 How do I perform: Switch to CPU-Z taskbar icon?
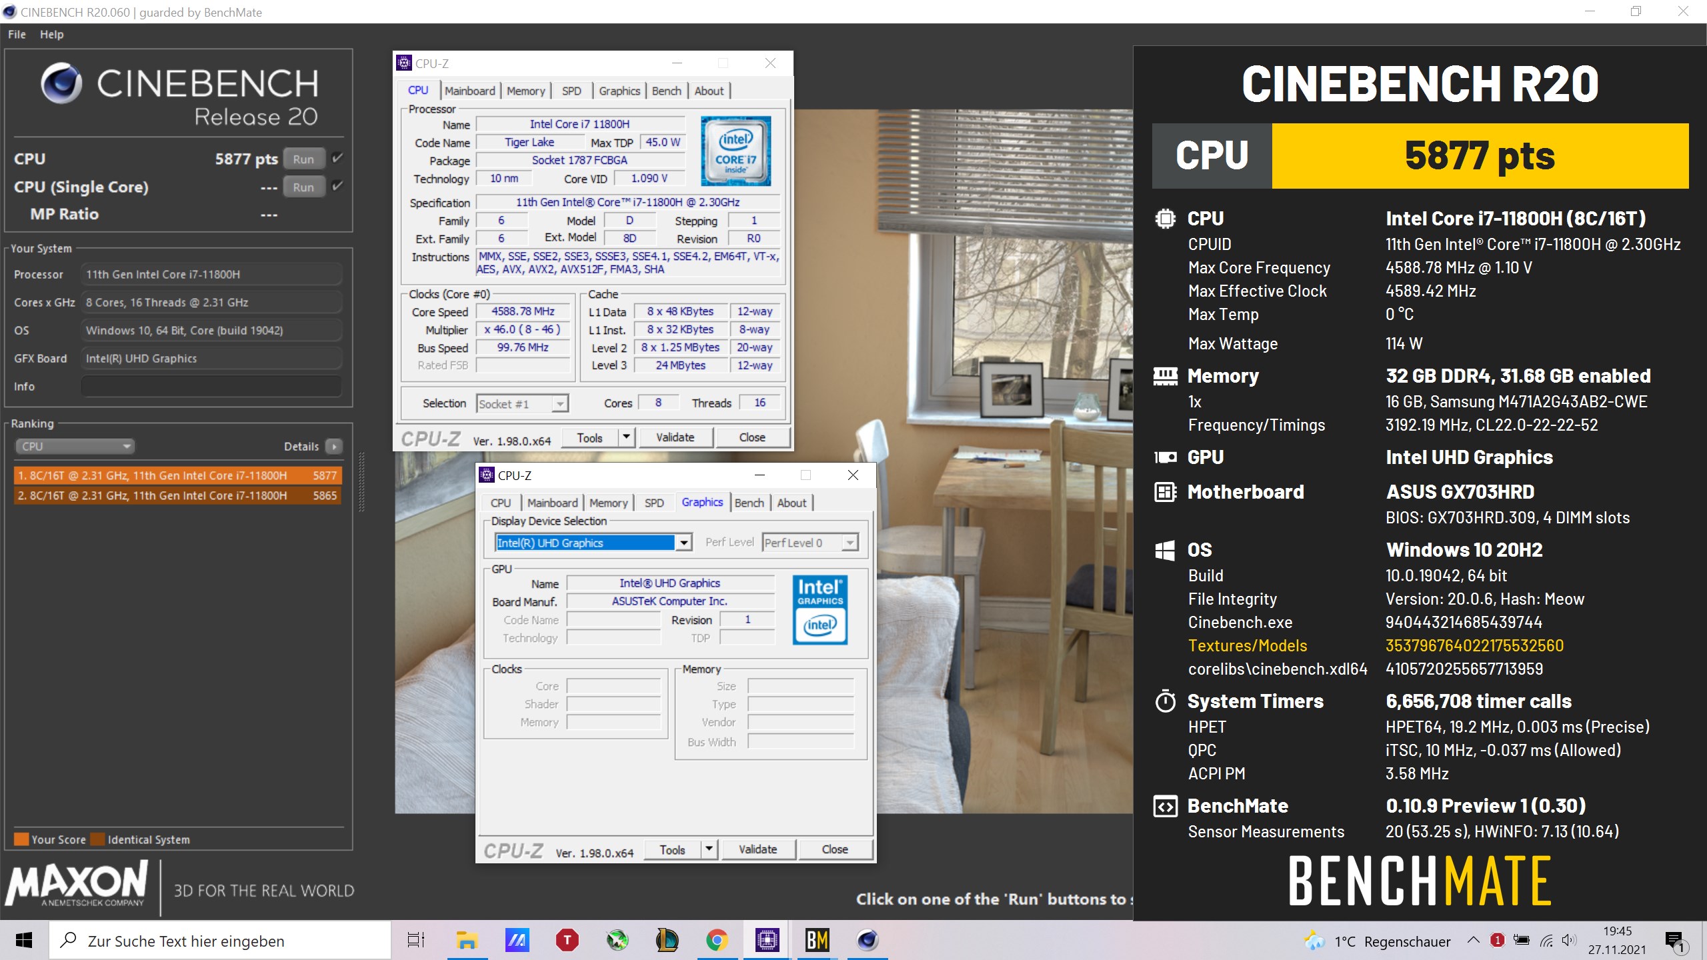click(767, 941)
